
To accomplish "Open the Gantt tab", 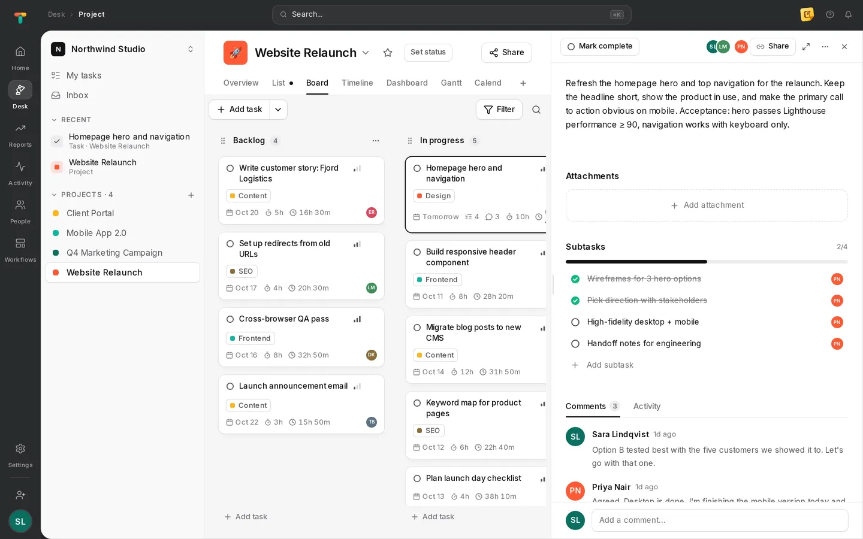I will pos(451,83).
